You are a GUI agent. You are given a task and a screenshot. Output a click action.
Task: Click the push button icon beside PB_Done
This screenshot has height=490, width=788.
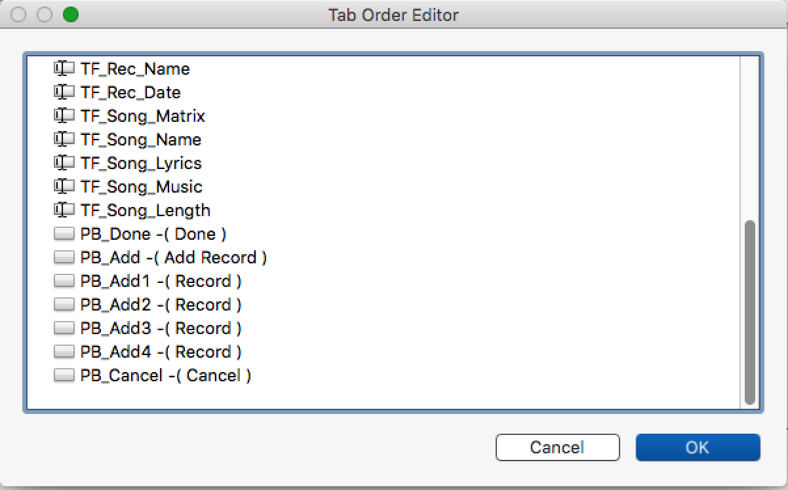(64, 234)
